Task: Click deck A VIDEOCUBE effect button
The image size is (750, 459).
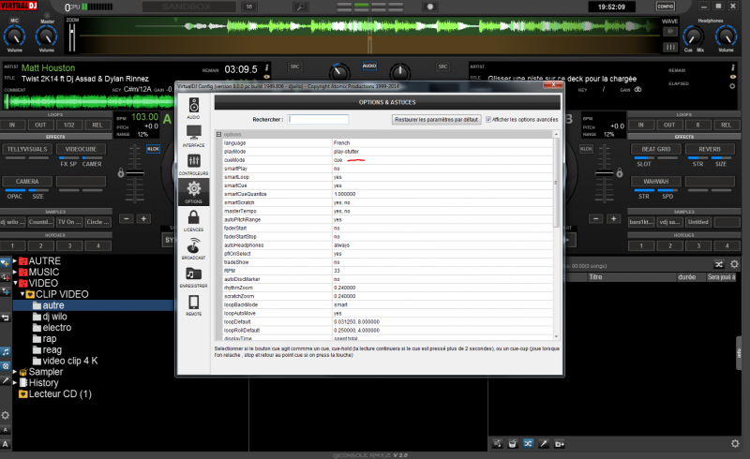Action: (81, 149)
